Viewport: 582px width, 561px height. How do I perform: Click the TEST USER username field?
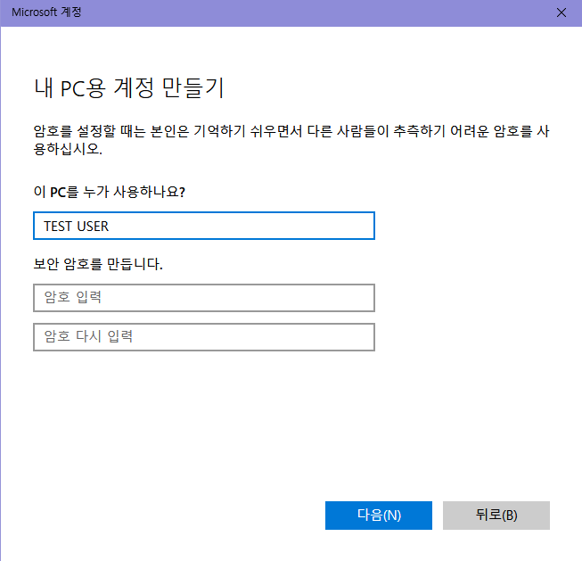click(x=204, y=226)
